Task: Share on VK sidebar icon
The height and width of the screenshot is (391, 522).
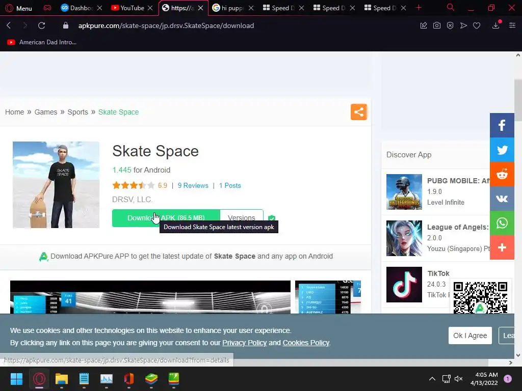Action: (502, 199)
